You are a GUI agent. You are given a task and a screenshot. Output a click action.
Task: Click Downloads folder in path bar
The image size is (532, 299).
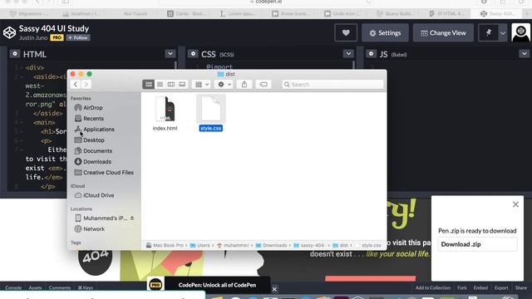(272, 245)
